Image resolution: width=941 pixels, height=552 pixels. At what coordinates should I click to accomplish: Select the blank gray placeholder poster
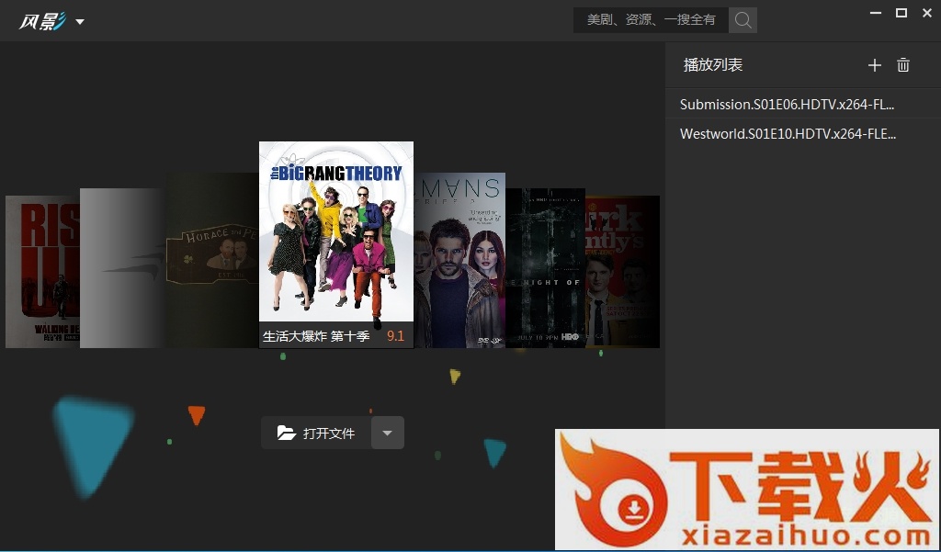[x=123, y=267]
